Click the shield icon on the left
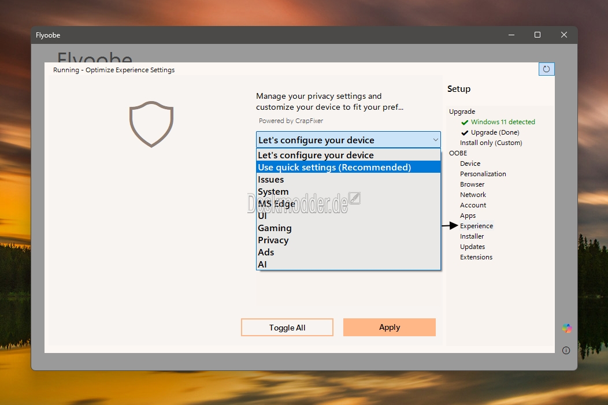The width and height of the screenshot is (608, 405). pyautogui.click(x=151, y=124)
